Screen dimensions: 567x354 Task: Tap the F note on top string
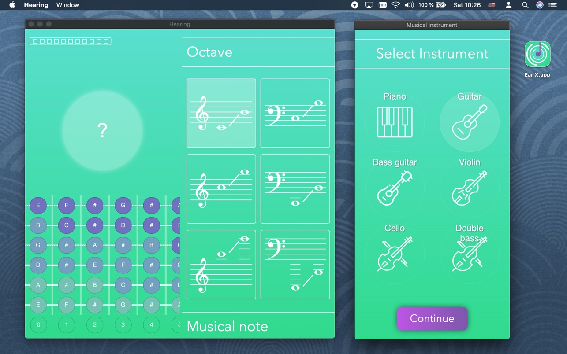tap(67, 205)
